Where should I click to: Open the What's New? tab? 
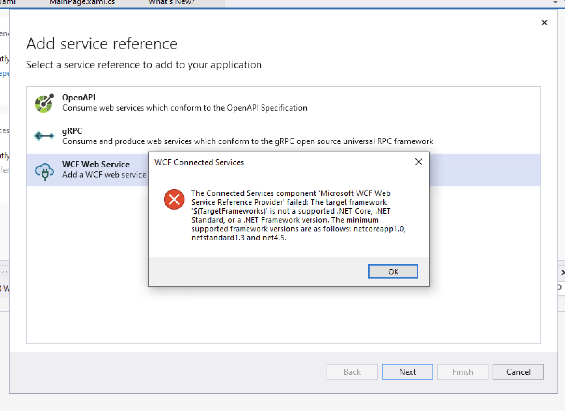click(171, 2)
